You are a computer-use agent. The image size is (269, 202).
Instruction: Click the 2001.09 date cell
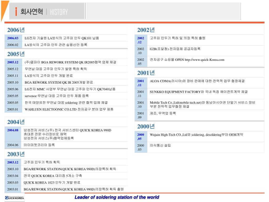[x=141, y=115]
